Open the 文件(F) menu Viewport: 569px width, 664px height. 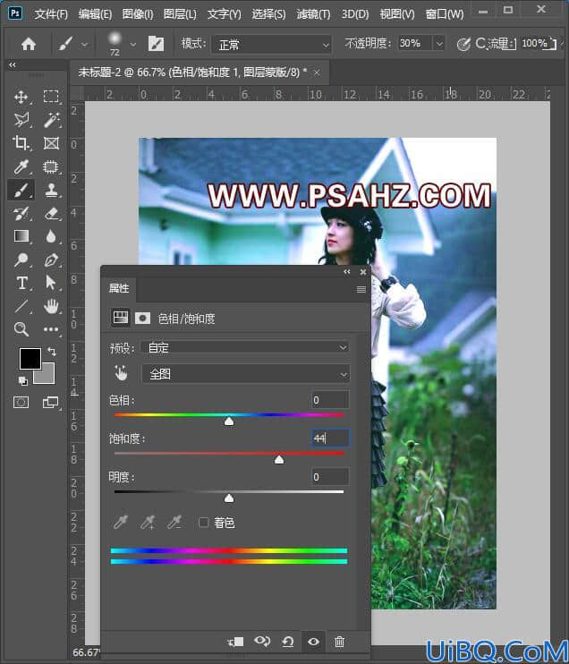tap(51, 14)
